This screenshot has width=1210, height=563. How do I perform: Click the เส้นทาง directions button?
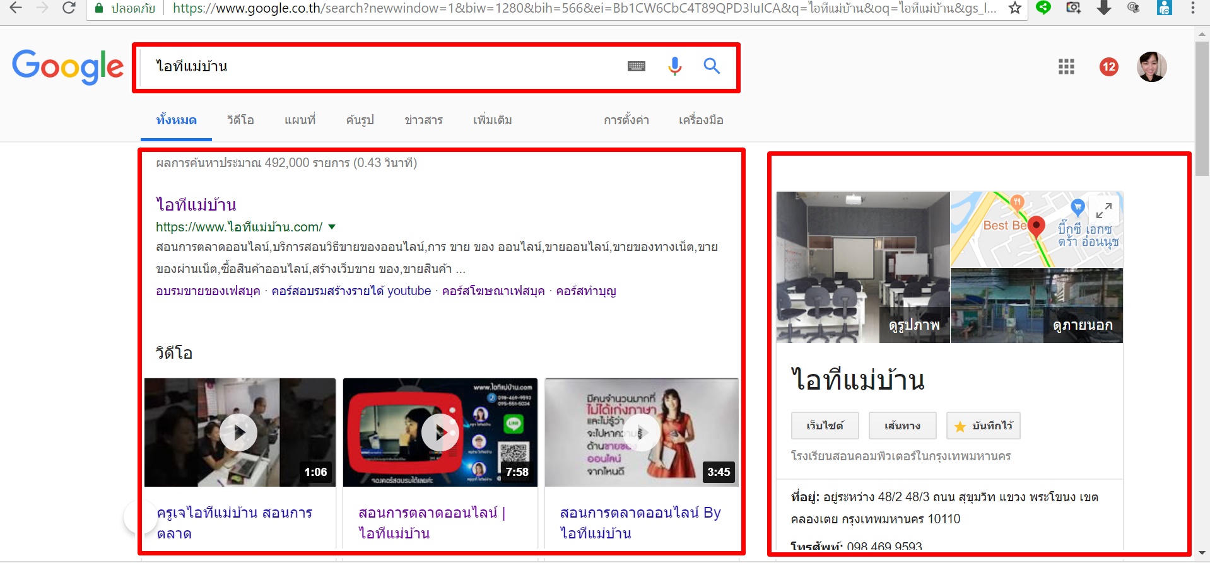pyautogui.click(x=903, y=426)
